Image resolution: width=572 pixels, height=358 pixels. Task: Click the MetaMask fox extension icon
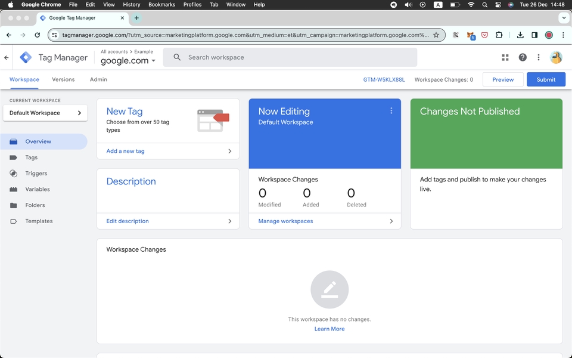coord(471,35)
